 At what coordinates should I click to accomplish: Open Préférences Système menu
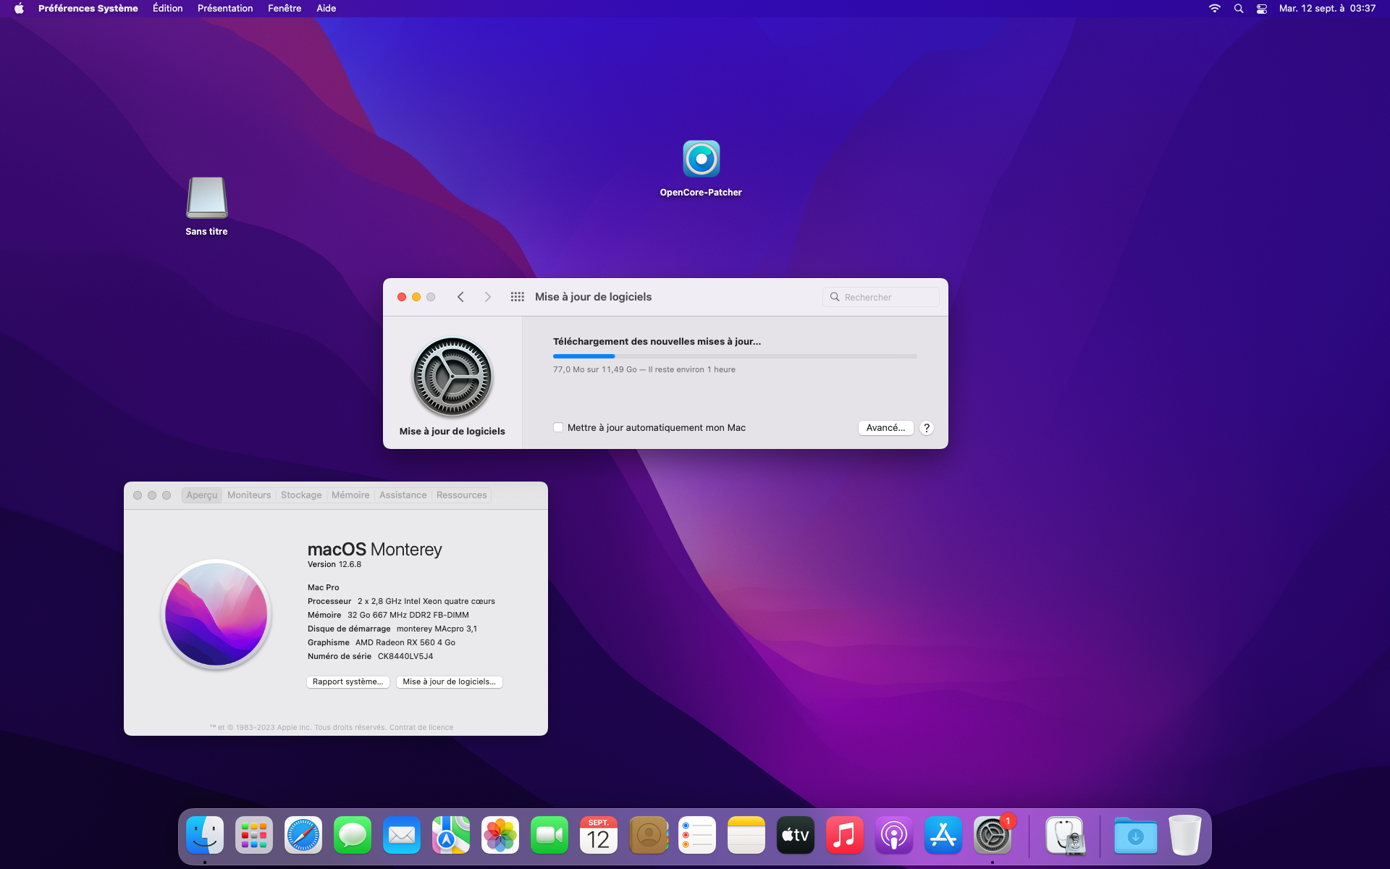88,9
